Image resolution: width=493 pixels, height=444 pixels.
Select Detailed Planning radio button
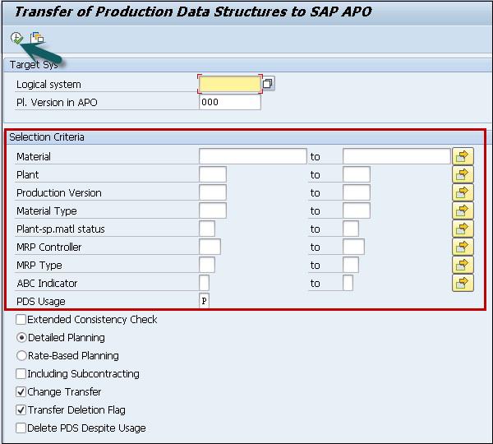pyautogui.click(x=21, y=338)
